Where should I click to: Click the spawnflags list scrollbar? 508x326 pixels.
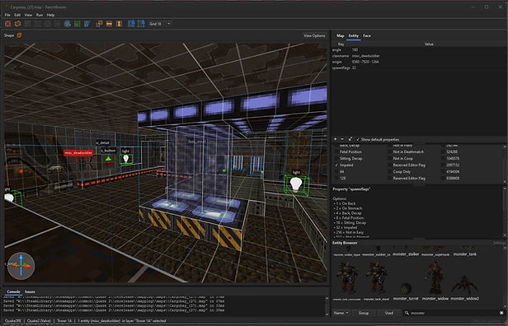(x=505, y=165)
